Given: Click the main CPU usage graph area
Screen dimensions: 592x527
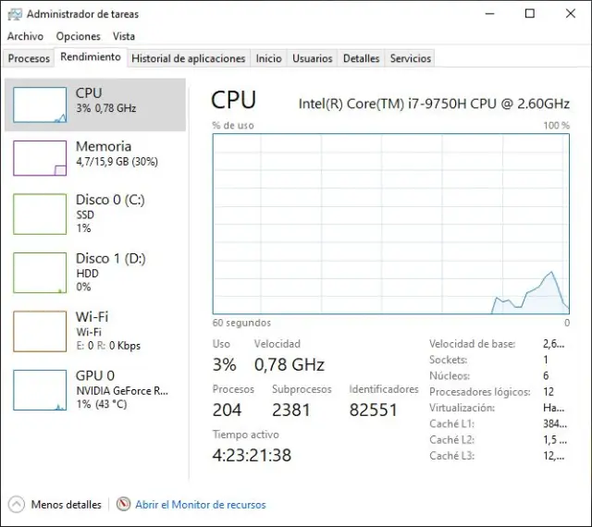Looking at the screenshot, I should click(x=390, y=224).
